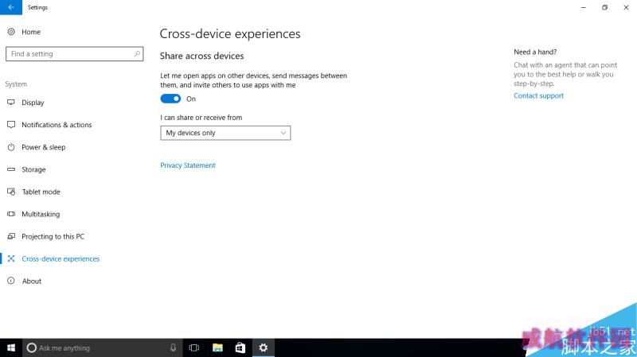Restore down the Settings window
Viewport: 637px width, 357px height.
[x=604, y=7]
